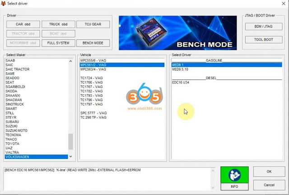Click the Cancel button
The height and width of the screenshot is (195, 289).
[269, 185]
